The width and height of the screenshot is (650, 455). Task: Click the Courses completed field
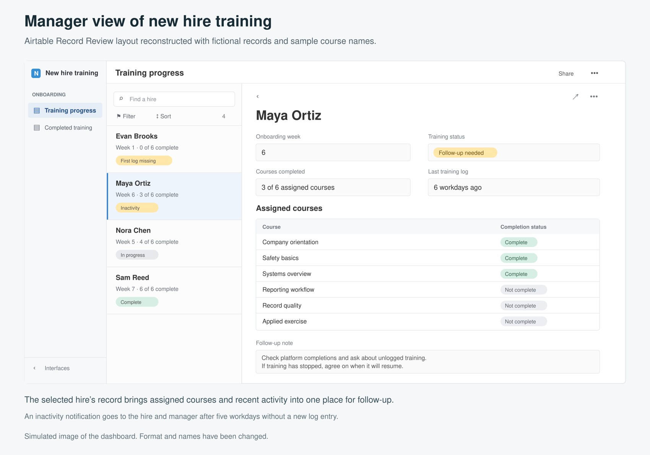point(333,187)
